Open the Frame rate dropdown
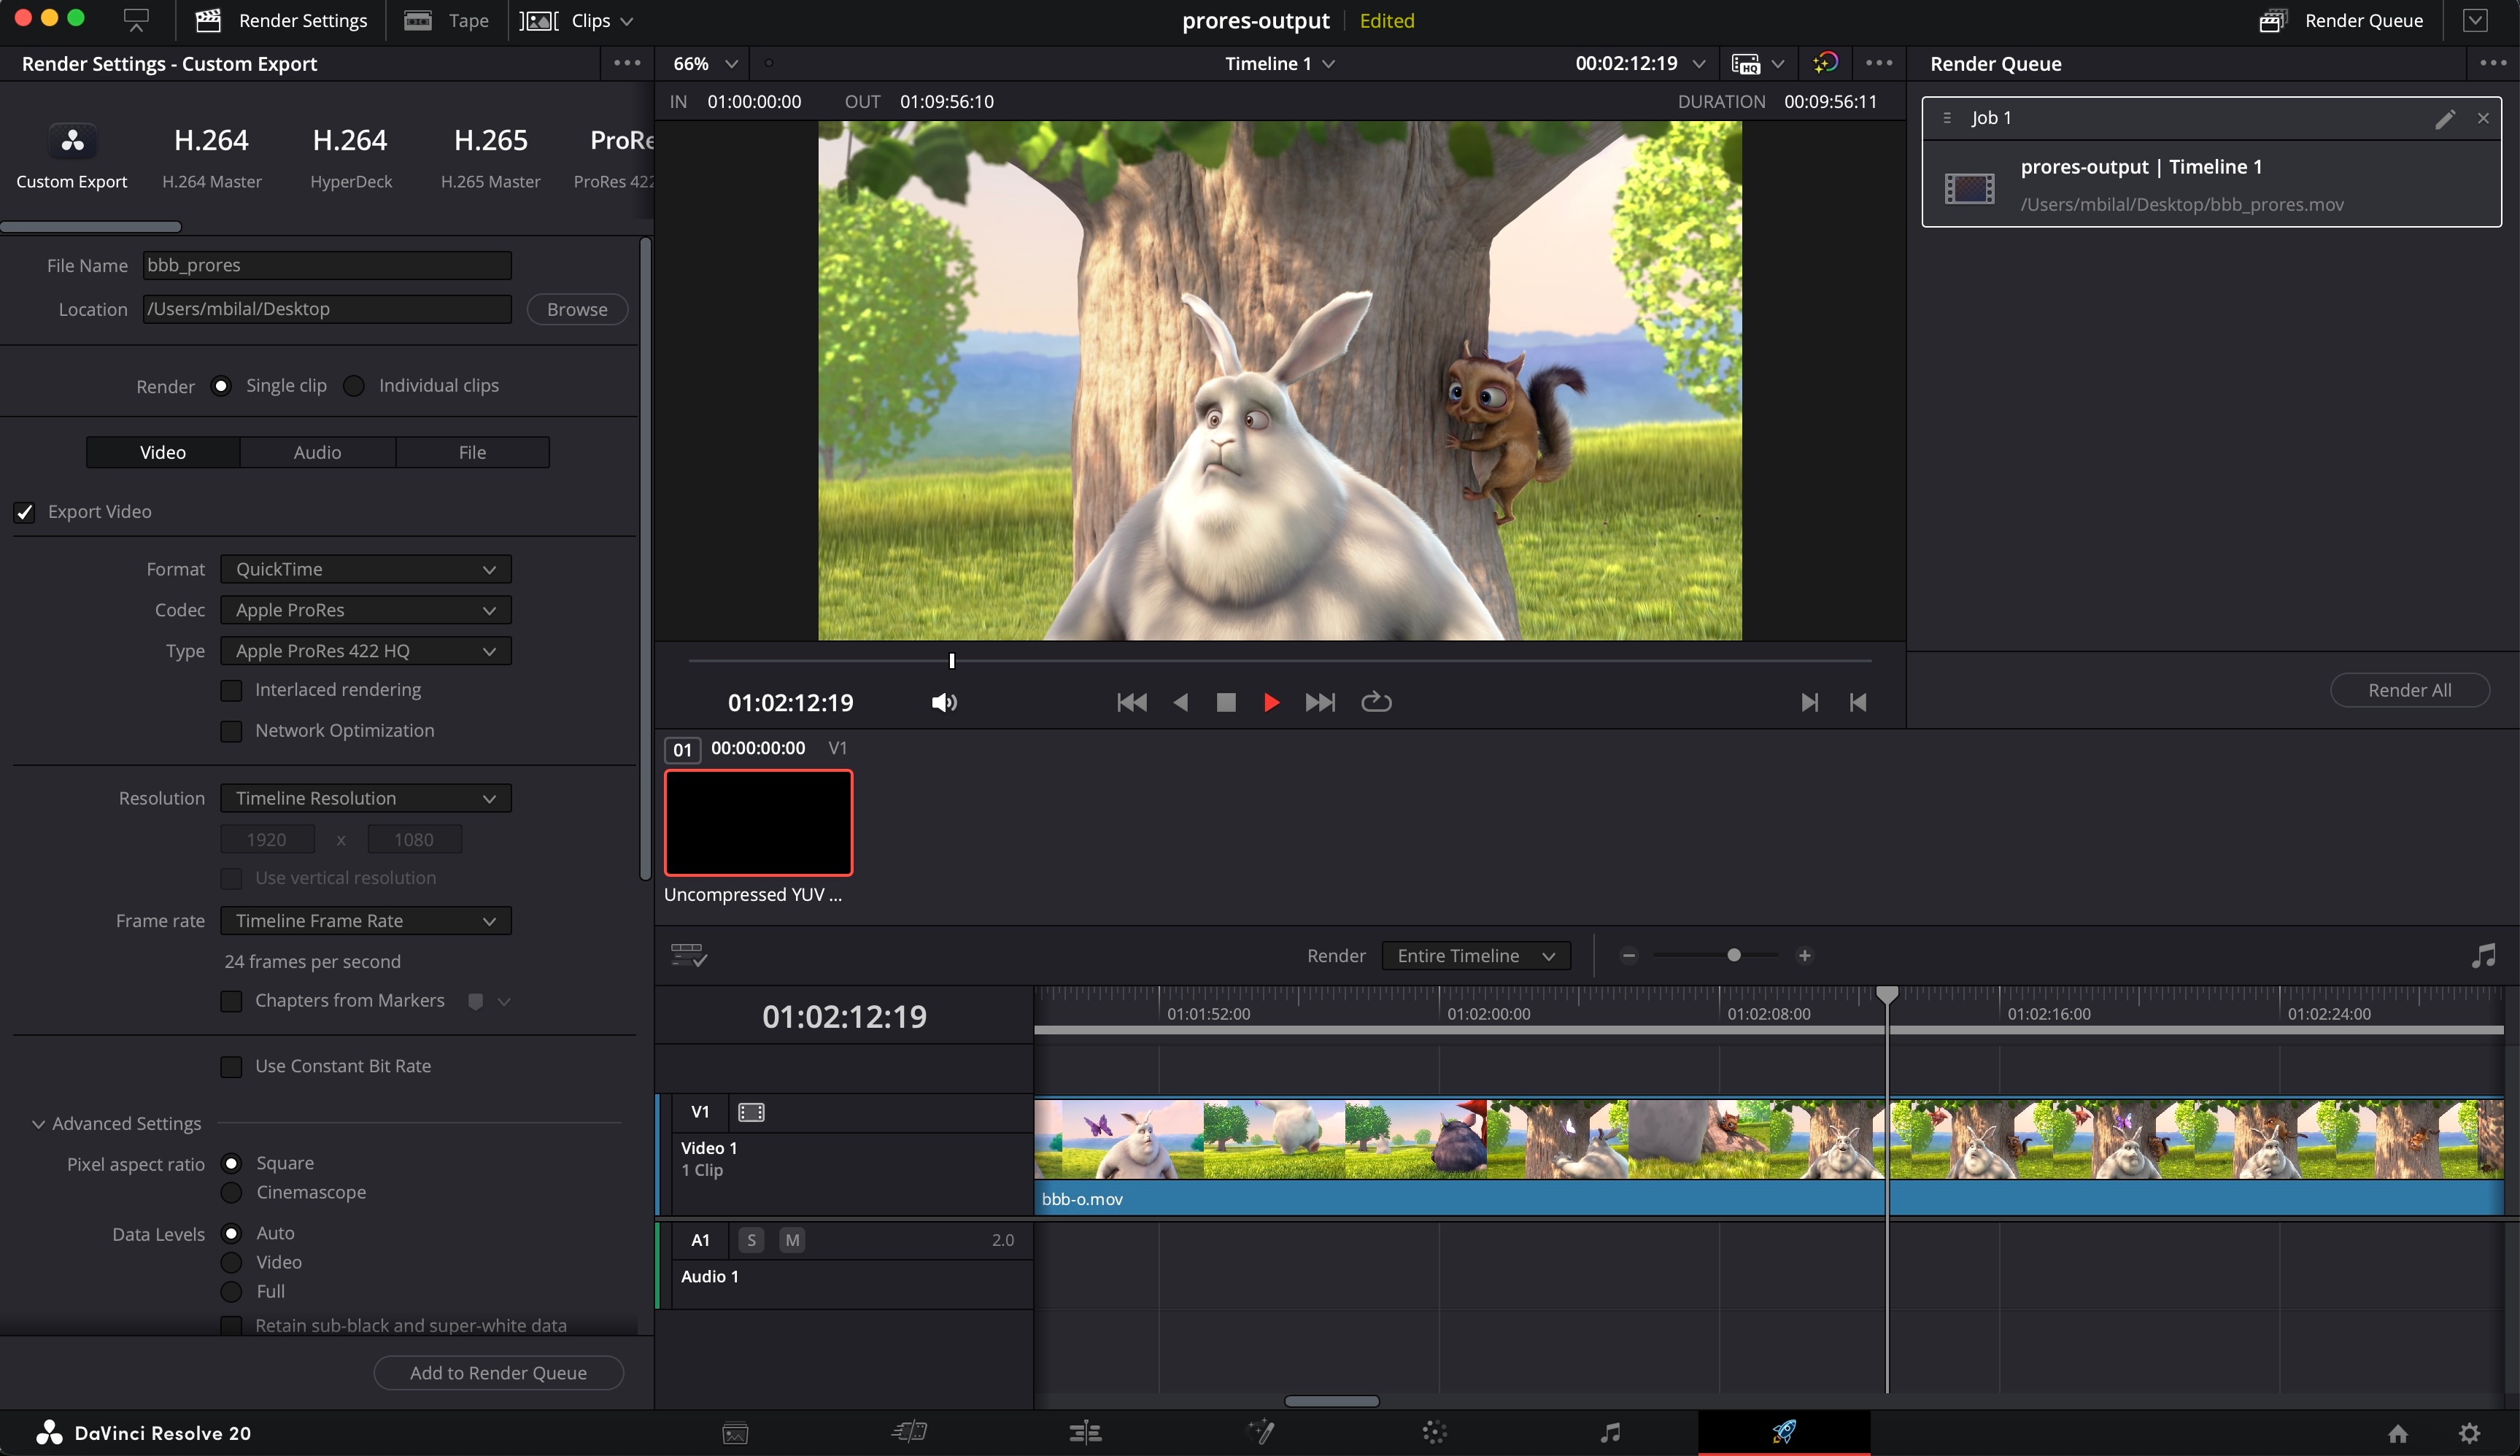The width and height of the screenshot is (2520, 1456). (366, 921)
